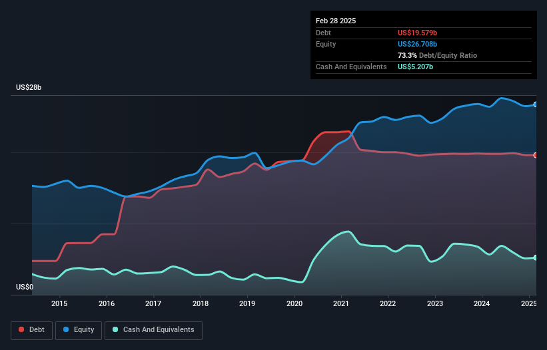547x350 pixels.
Task: Click the red dot in Debt legend
Action: [x=21, y=329]
